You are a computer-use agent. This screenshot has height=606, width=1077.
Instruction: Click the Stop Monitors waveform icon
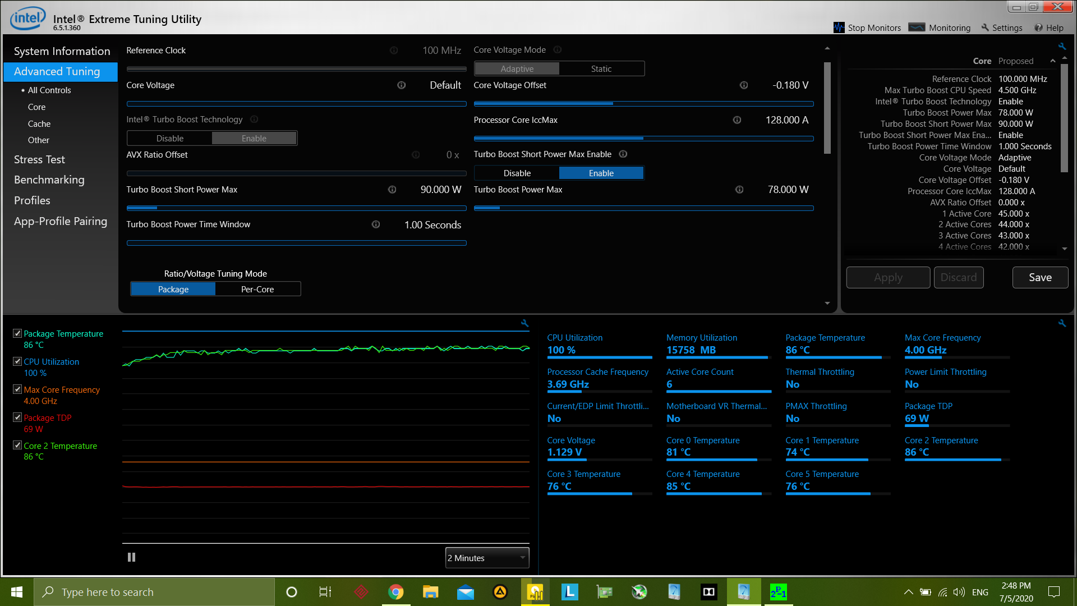click(x=839, y=27)
